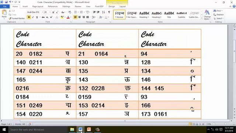Viewport: 236px width, 133px height.
Task: Click the zoom slider handle
Action: (x=225, y=124)
